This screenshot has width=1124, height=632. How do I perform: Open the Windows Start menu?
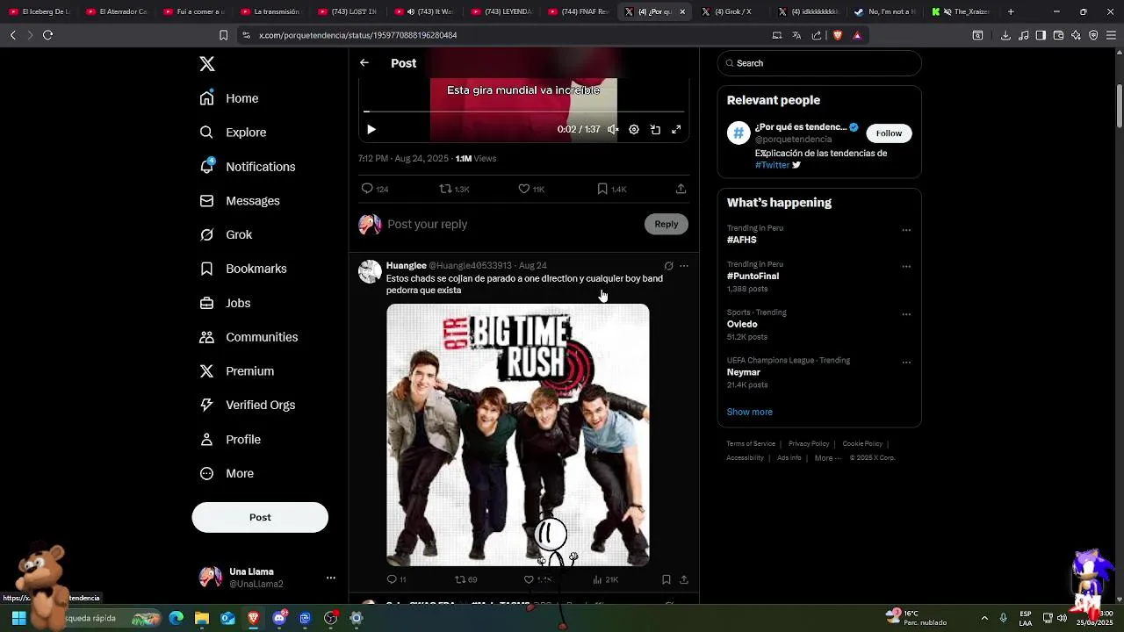(x=18, y=618)
